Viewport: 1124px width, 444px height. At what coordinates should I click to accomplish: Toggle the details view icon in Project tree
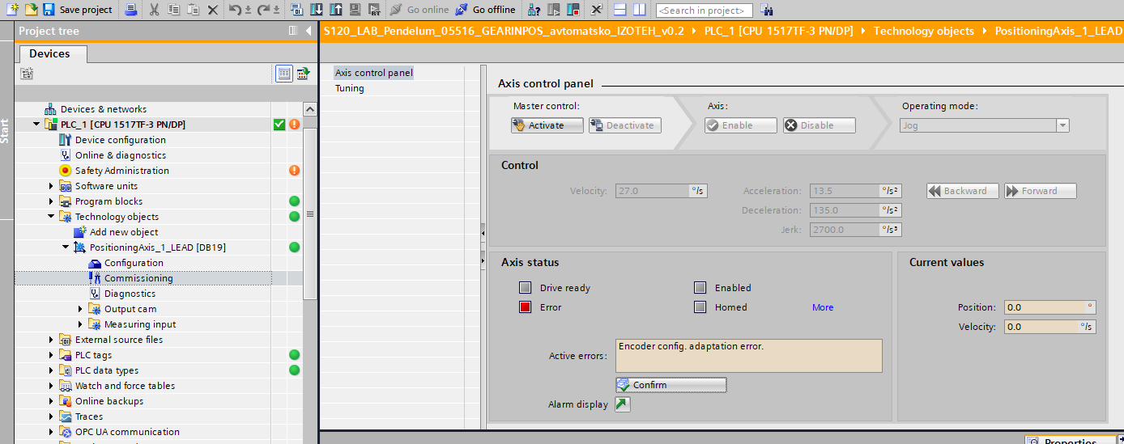point(283,74)
